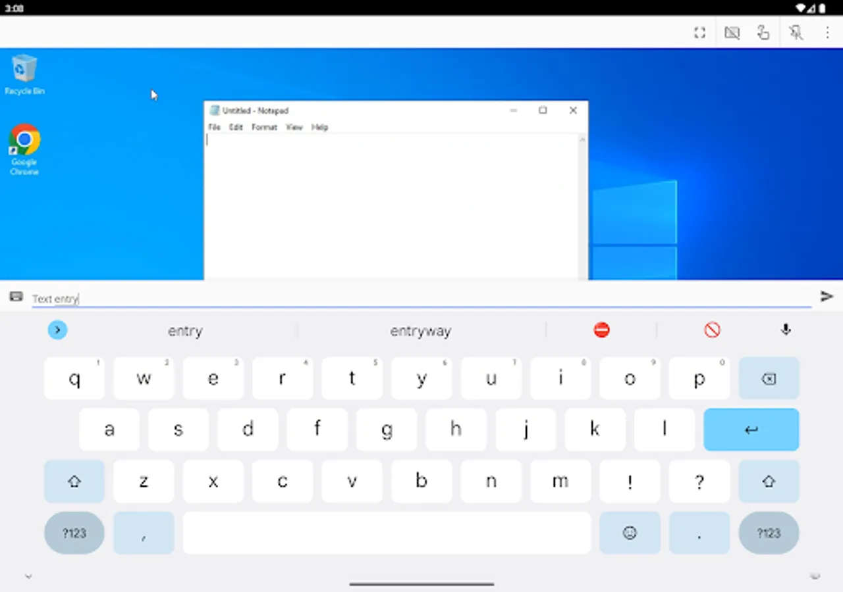The image size is (843, 592).
Task: Open the emoji picker key
Action: click(630, 533)
